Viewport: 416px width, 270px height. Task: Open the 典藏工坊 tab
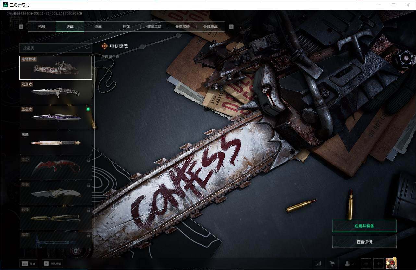(x=154, y=27)
